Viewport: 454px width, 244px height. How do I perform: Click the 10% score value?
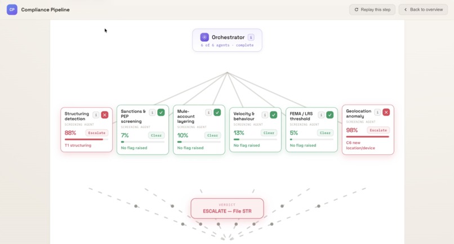click(x=183, y=135)
